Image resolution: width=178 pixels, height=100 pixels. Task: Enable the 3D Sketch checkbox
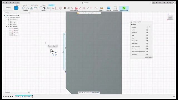[147, 54]
